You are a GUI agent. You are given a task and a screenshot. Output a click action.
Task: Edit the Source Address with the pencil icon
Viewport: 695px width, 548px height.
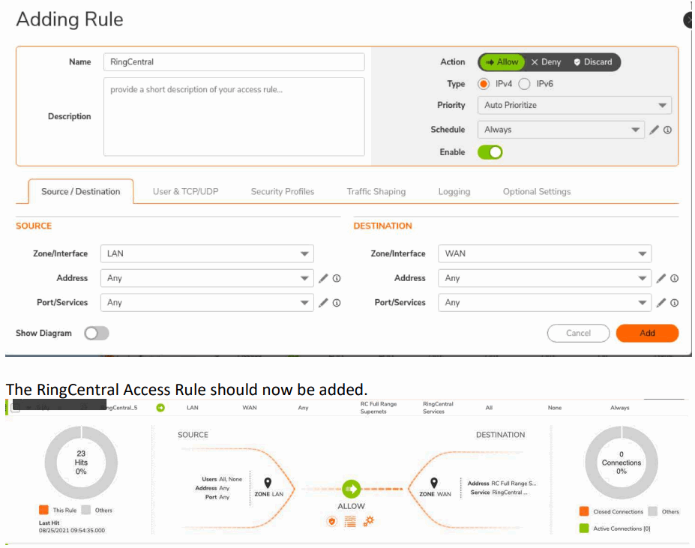pyautogui.click(x=323, y=278)
